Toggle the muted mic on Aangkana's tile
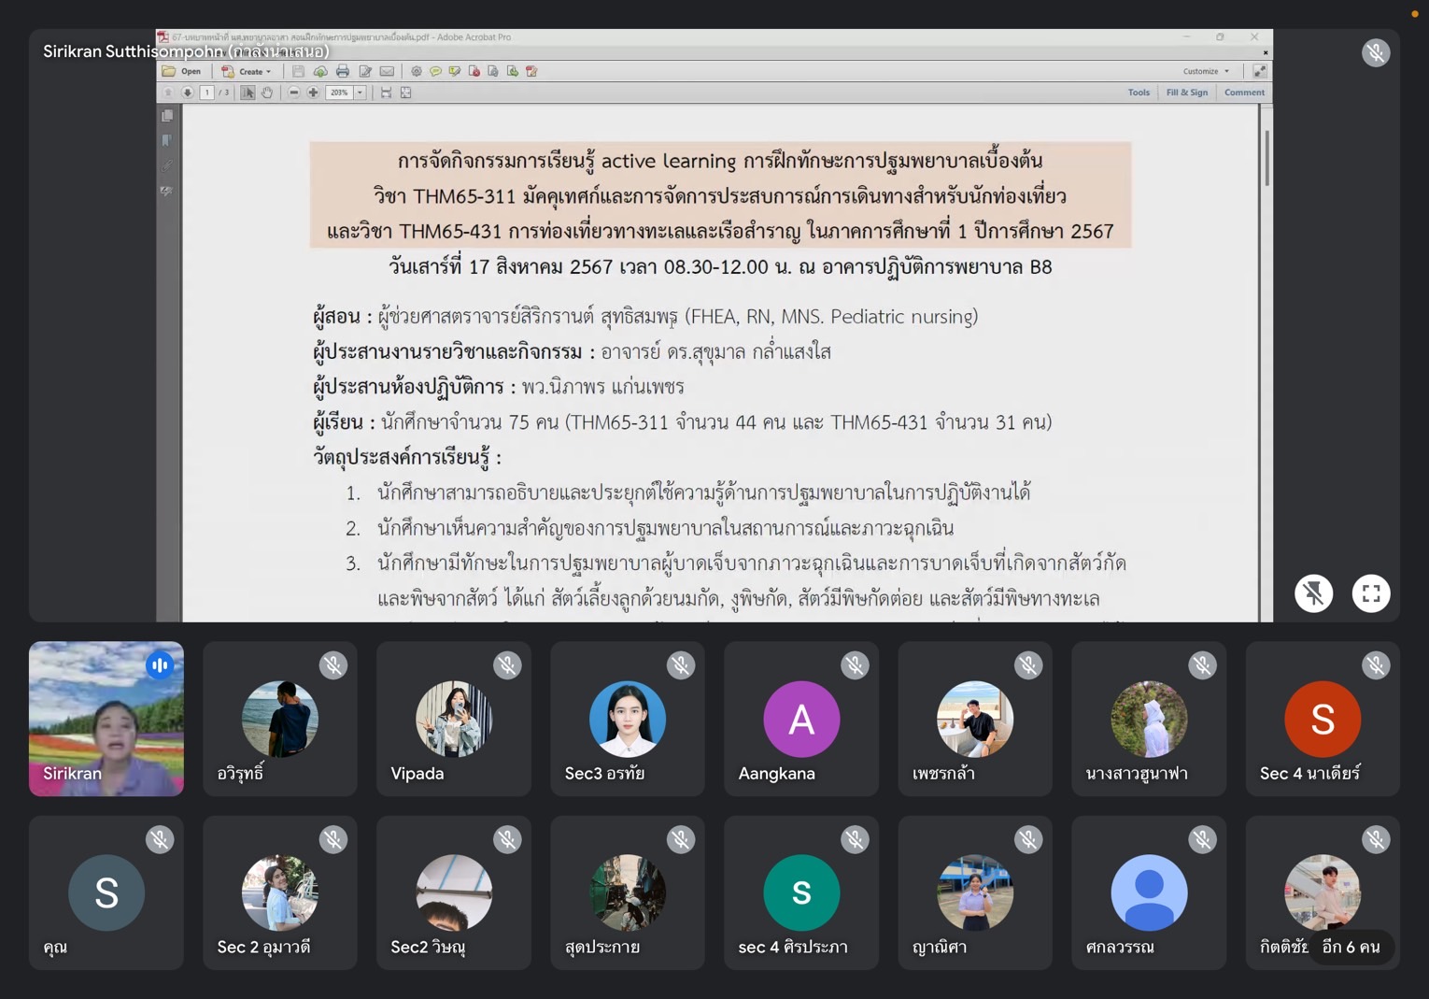 [x=855, y=665]
